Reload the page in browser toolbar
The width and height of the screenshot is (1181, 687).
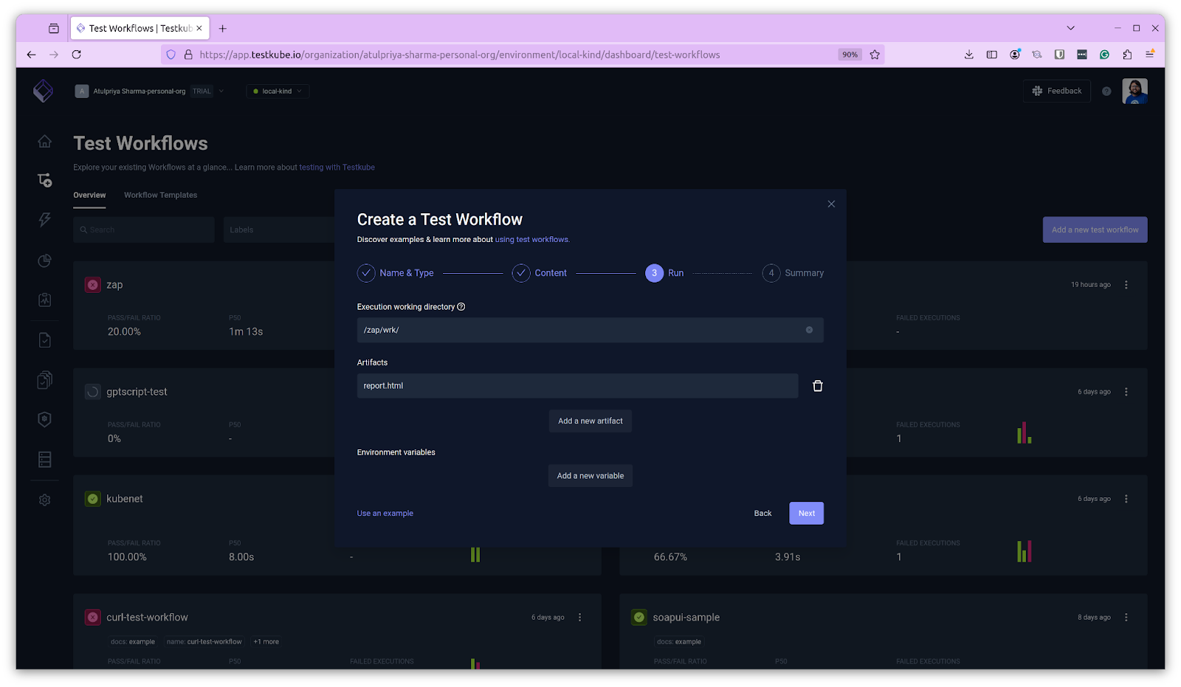pyautogui.click(x=76, y=55)
